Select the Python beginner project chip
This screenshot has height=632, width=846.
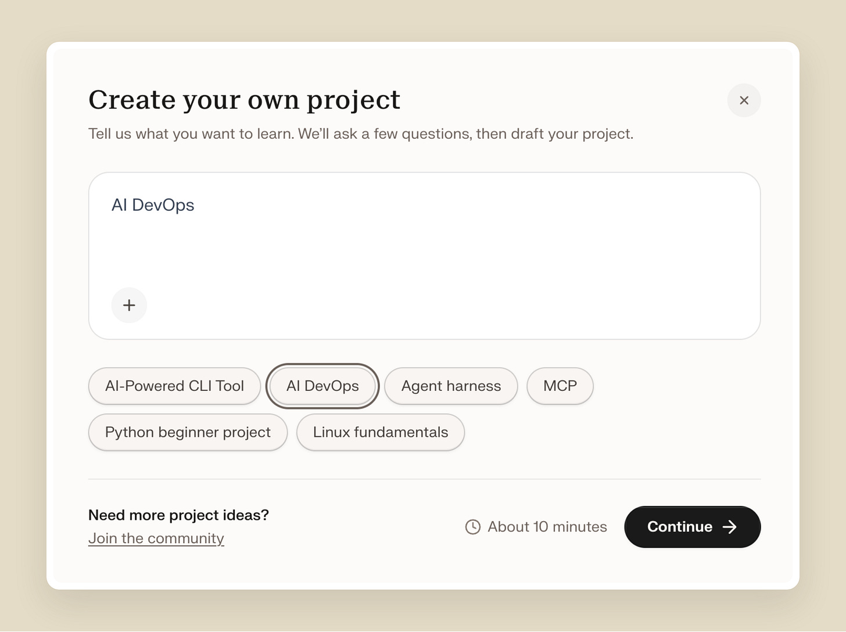188,432
